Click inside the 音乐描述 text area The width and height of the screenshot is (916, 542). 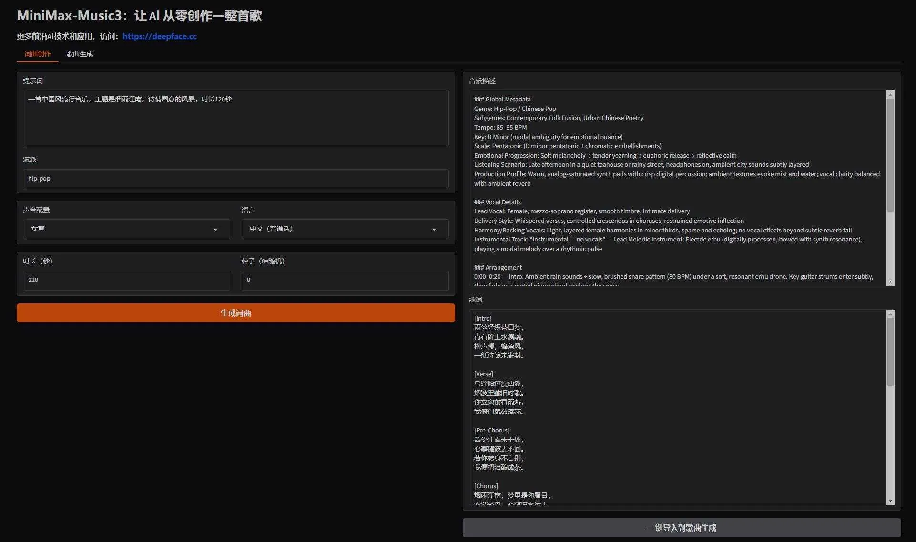pyautogui.click(x=677, y=188)
